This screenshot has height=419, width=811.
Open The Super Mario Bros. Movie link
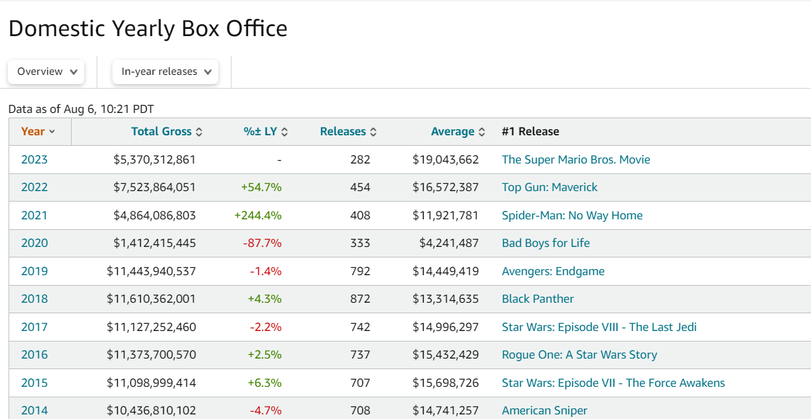point(576,160)
